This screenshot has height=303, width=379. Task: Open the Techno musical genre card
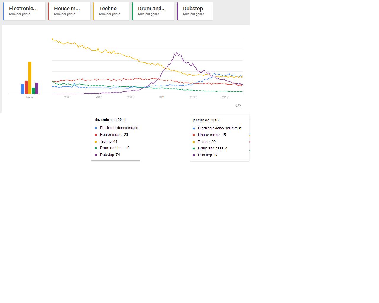point(111,11)
